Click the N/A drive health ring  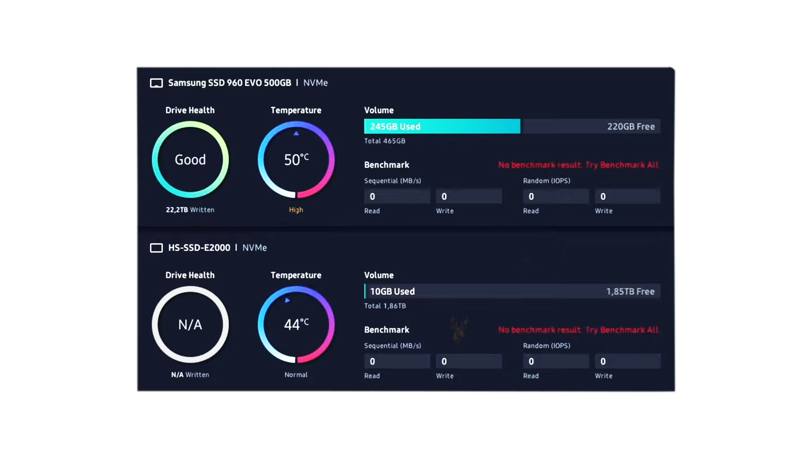click(x=190, y=325)
